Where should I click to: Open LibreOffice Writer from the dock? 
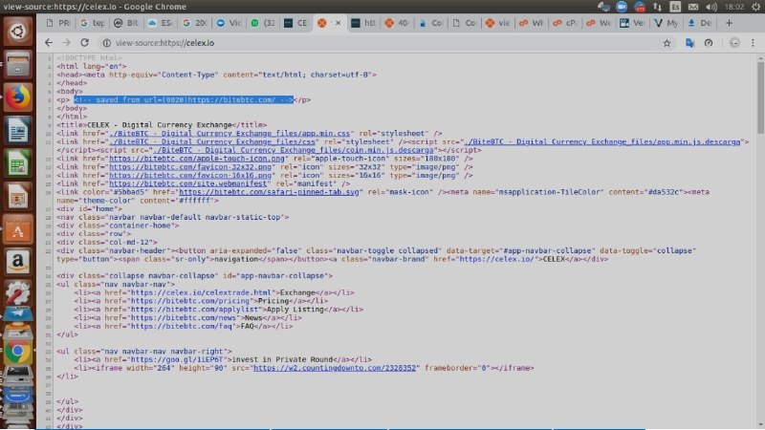pos(18,130)
